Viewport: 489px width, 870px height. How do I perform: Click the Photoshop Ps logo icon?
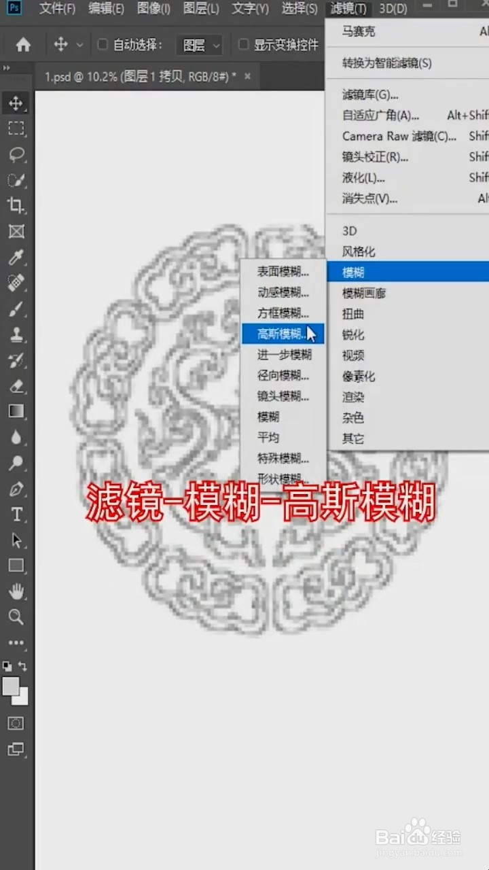(14, 8)
